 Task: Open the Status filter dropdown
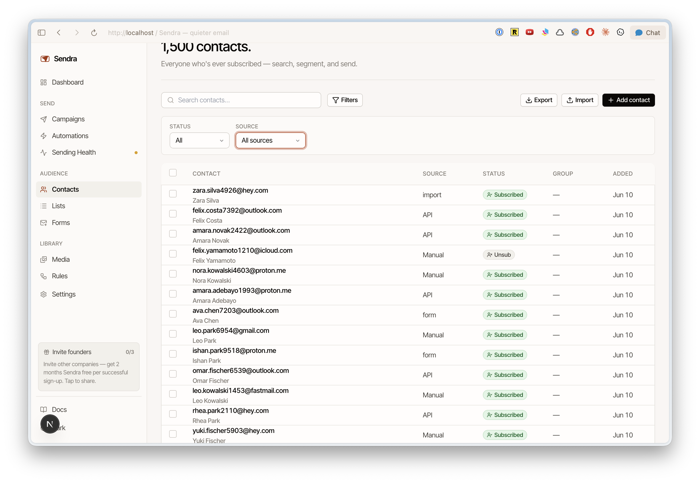[x=199, y=140]
